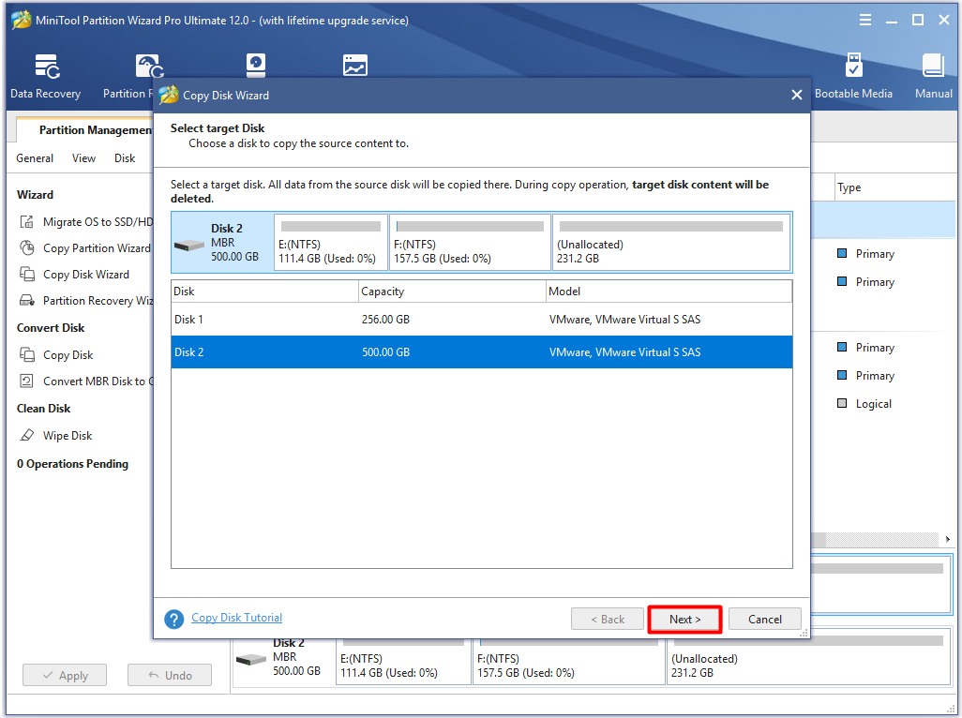Viewport: 962px width, 718px height.
Task: Click the help question mark in the wizard
Action: [174, 619]
